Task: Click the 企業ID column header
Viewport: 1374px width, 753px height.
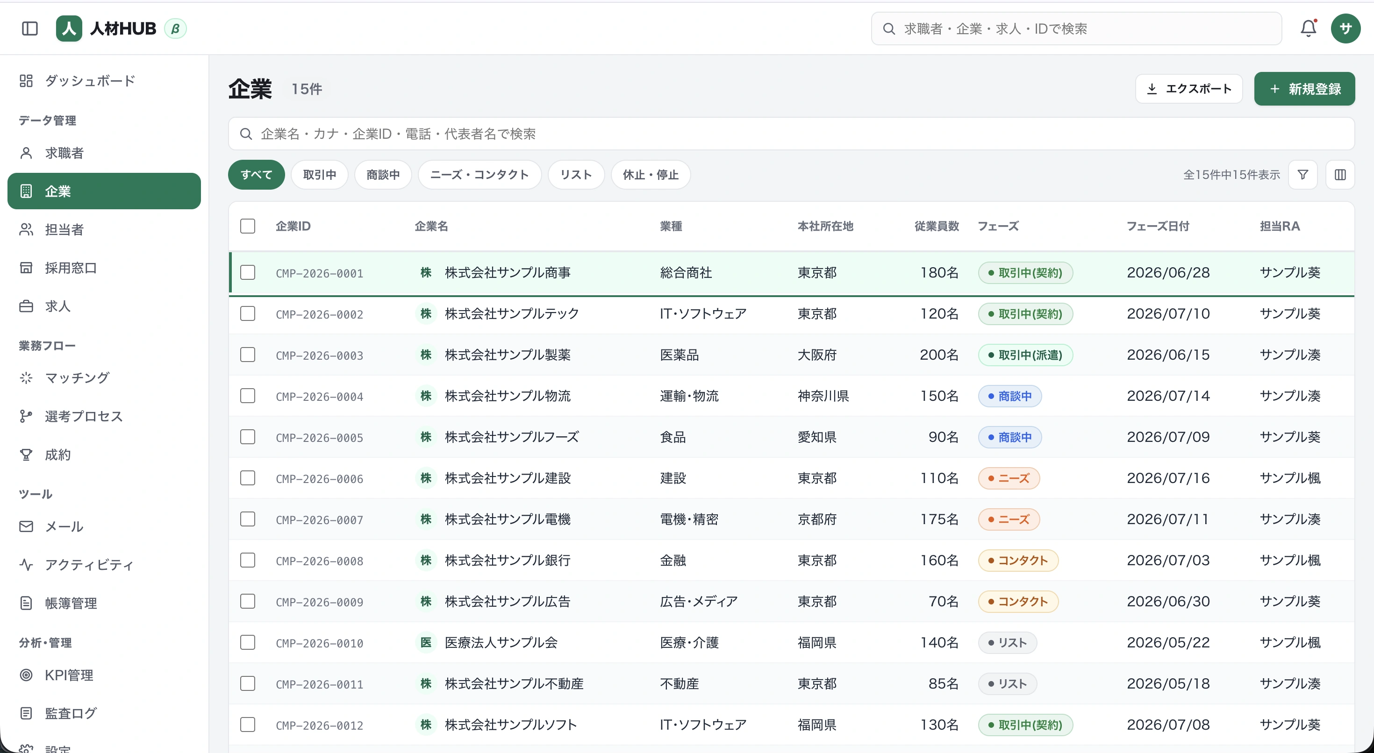Action: [x=293, y=226]
